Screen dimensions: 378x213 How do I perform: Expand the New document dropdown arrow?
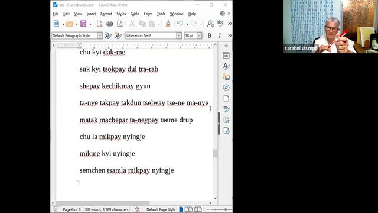pos(63,24)
